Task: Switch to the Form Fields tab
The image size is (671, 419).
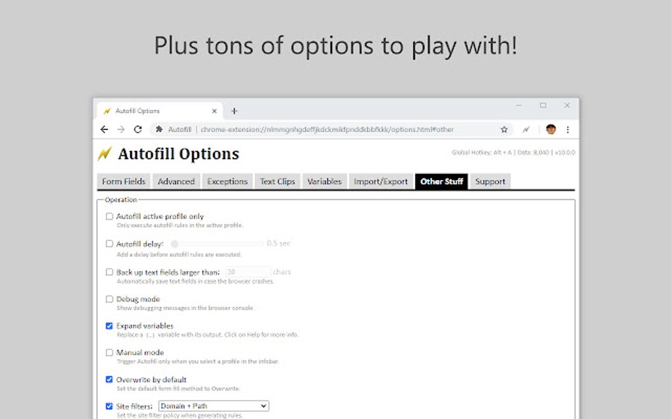Action: point(124,181)
